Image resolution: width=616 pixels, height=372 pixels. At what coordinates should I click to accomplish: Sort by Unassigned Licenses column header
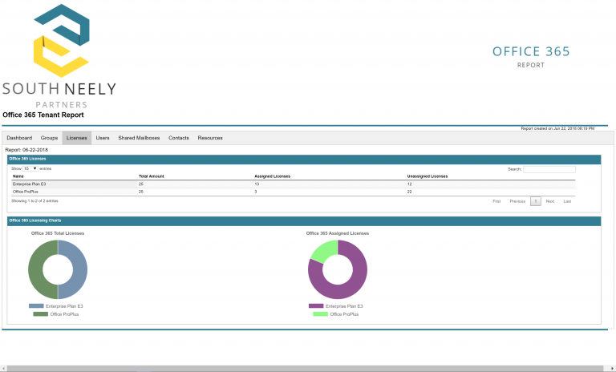point(428,176)
